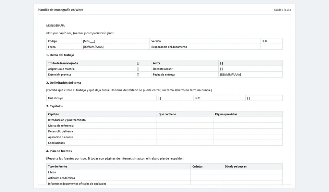Viewport: 329px width, 192px height.
Task: Select the '[MG-___]' code placeholder
Action: [x=89, y=41]
